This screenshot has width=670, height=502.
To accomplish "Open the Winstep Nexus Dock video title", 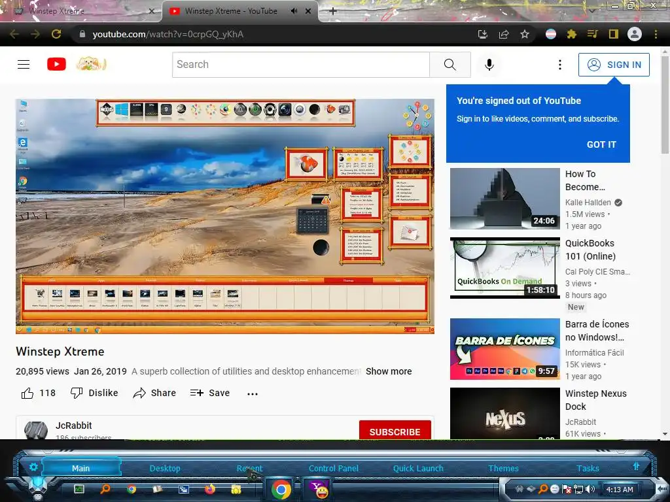I will click(595, 400).
